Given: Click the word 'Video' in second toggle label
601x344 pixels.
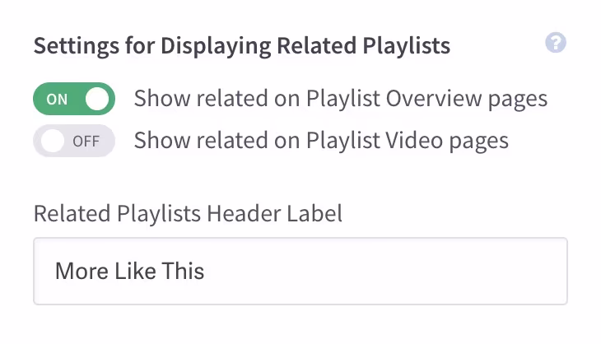Looking at the screenshot, I should [414, 140].
